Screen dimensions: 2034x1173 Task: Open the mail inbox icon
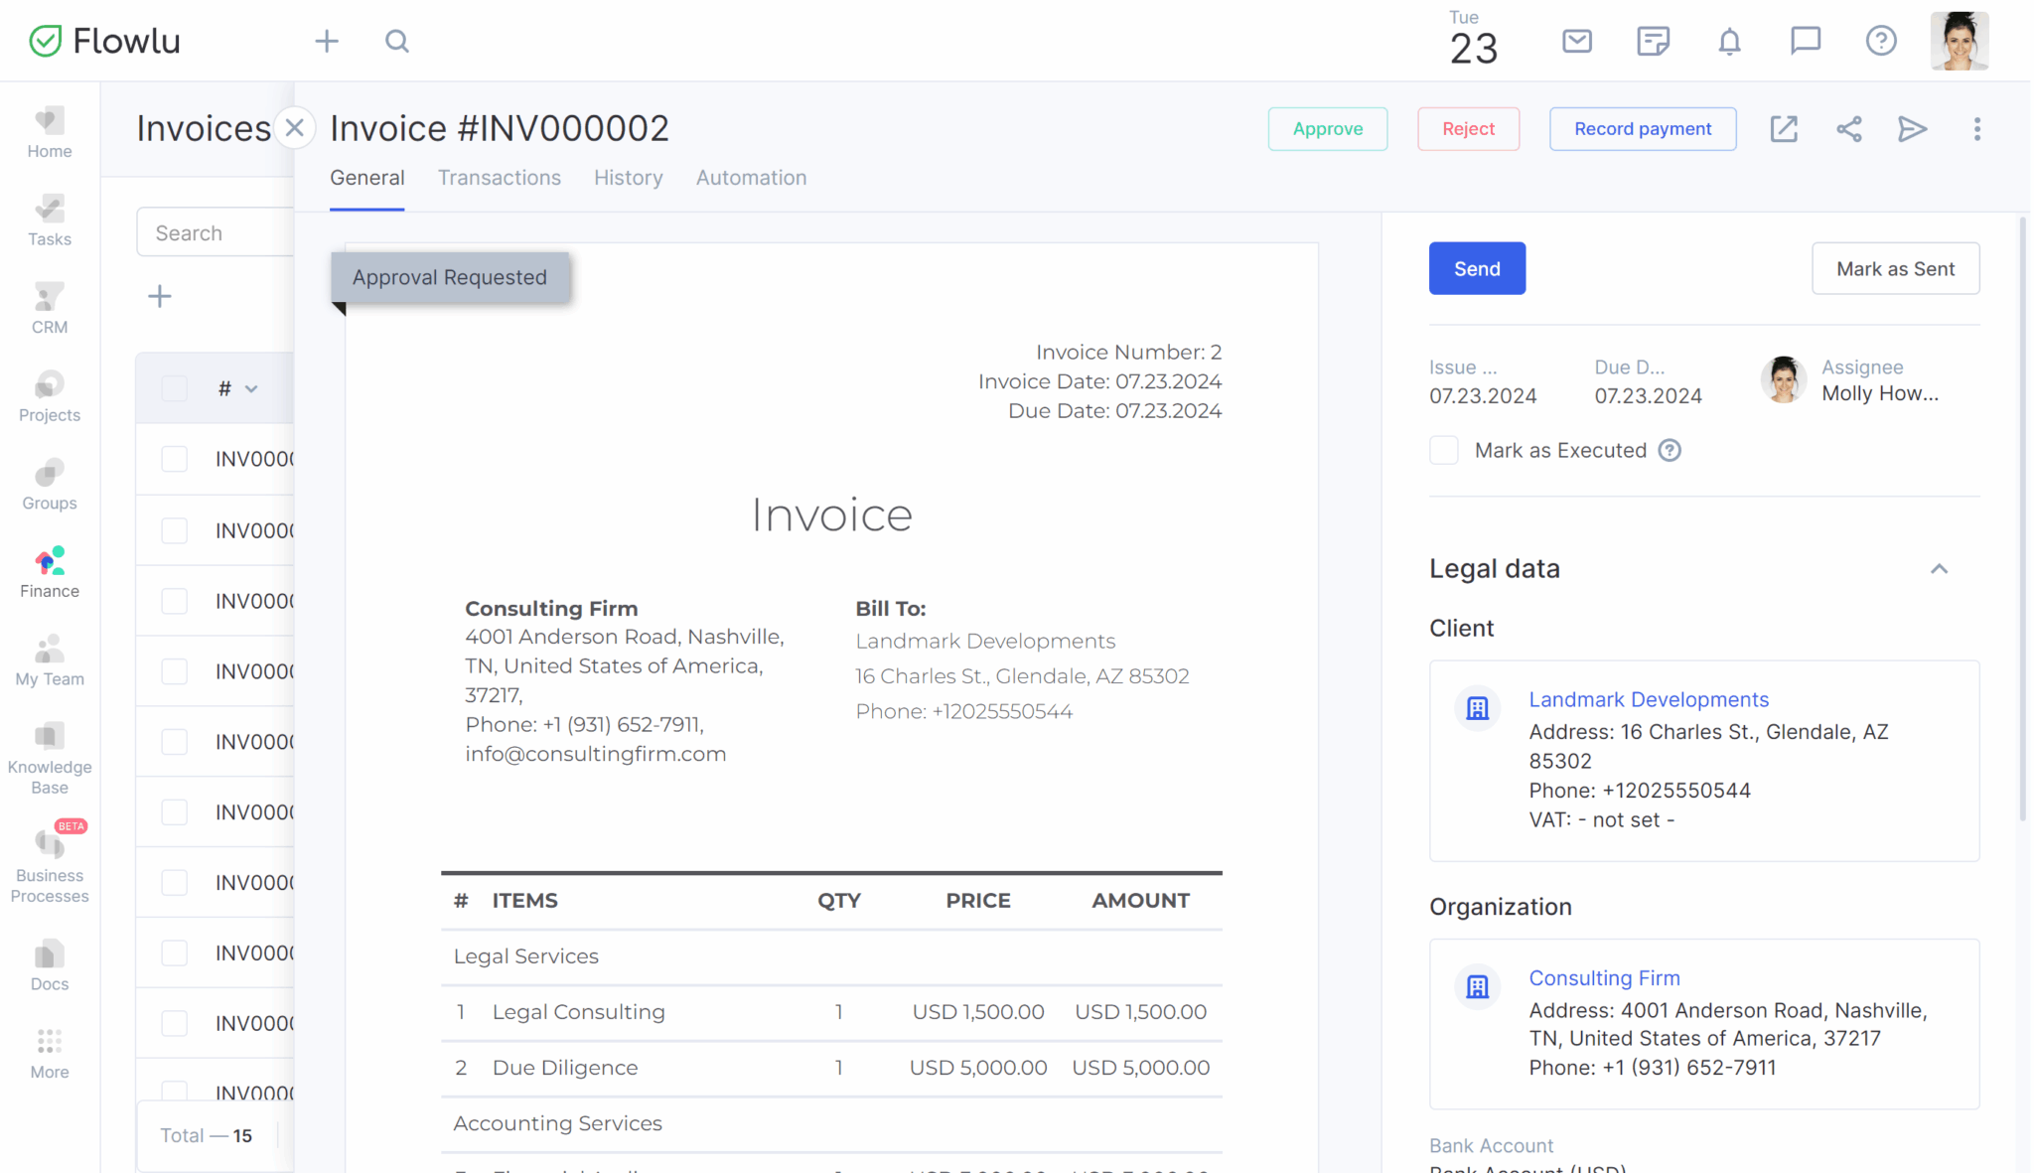pyautogui.click(x=1576, y=41)
